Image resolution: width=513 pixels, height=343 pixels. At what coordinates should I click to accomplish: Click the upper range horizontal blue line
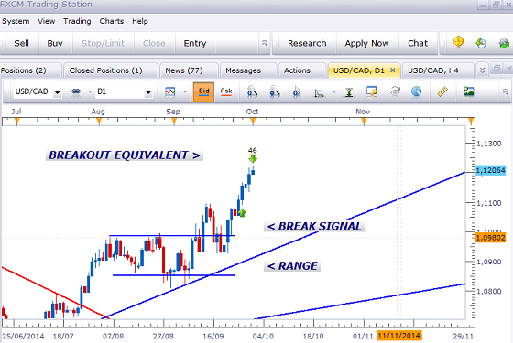point(172,236)
